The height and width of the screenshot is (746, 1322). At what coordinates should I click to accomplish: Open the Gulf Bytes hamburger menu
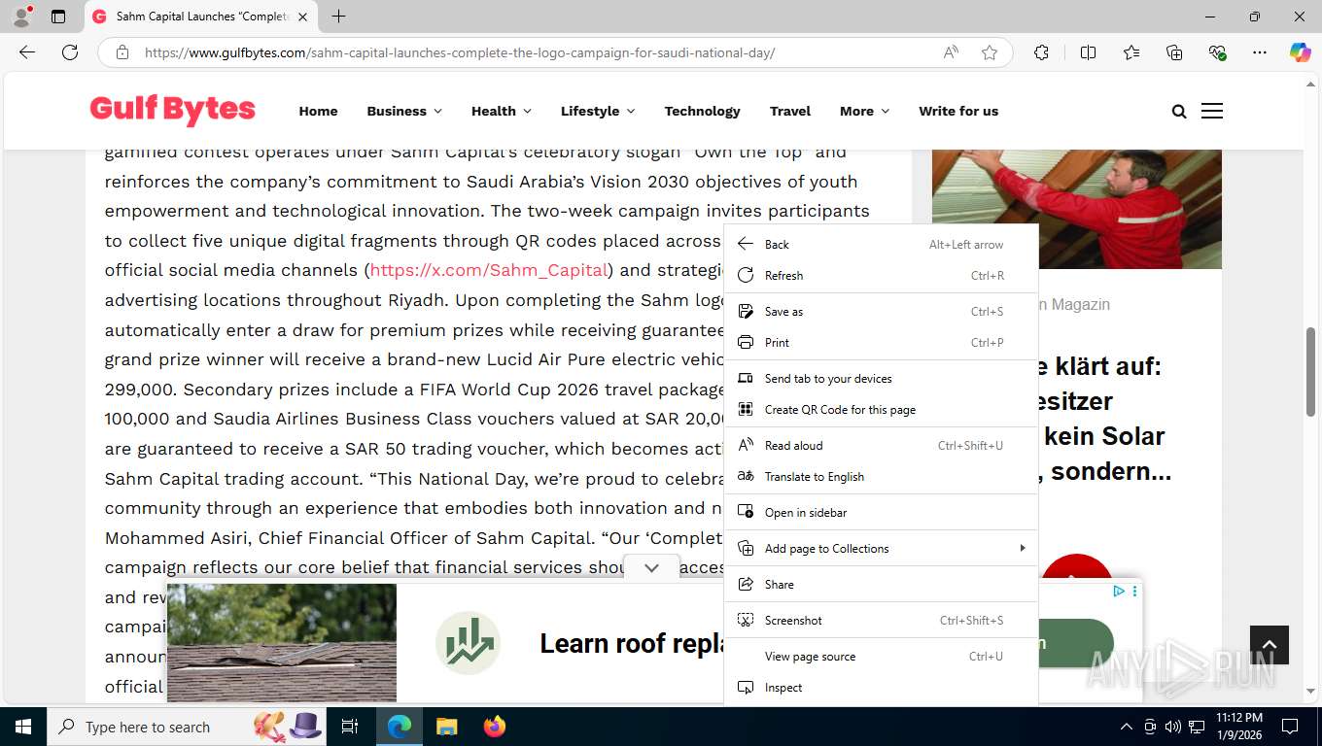point(1212,111)
